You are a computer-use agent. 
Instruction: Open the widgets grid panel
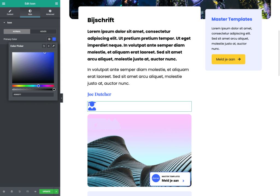coord(56,4)
